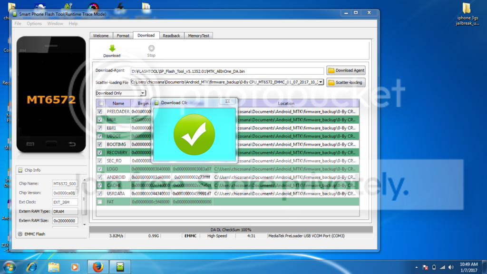Uncheck the PRELOADER partition checkbox
The width and height of the screenshot is (487, 274).
coord(100,111)
